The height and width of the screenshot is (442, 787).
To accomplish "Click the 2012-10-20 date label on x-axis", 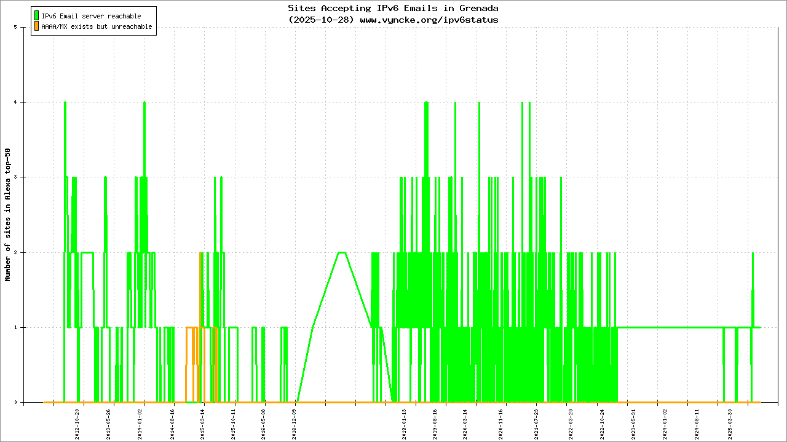I will pos(77,421).
